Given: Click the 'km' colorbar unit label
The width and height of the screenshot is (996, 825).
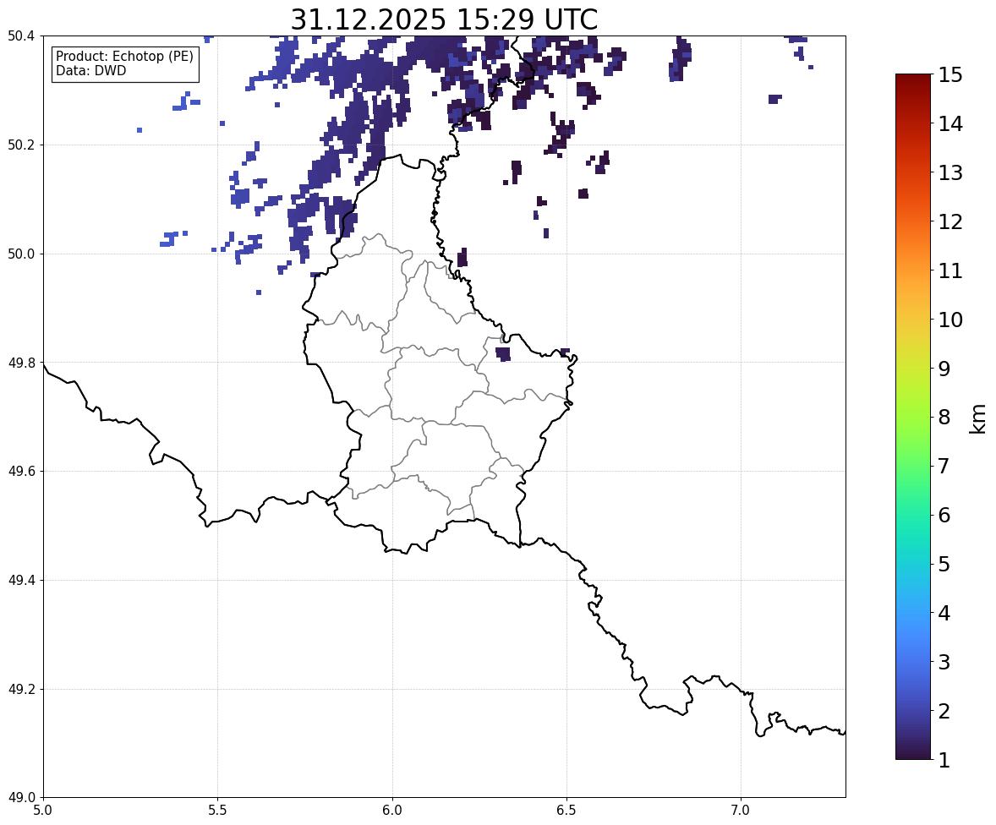Looking at the screenshot, I should [x=978, y=418].
